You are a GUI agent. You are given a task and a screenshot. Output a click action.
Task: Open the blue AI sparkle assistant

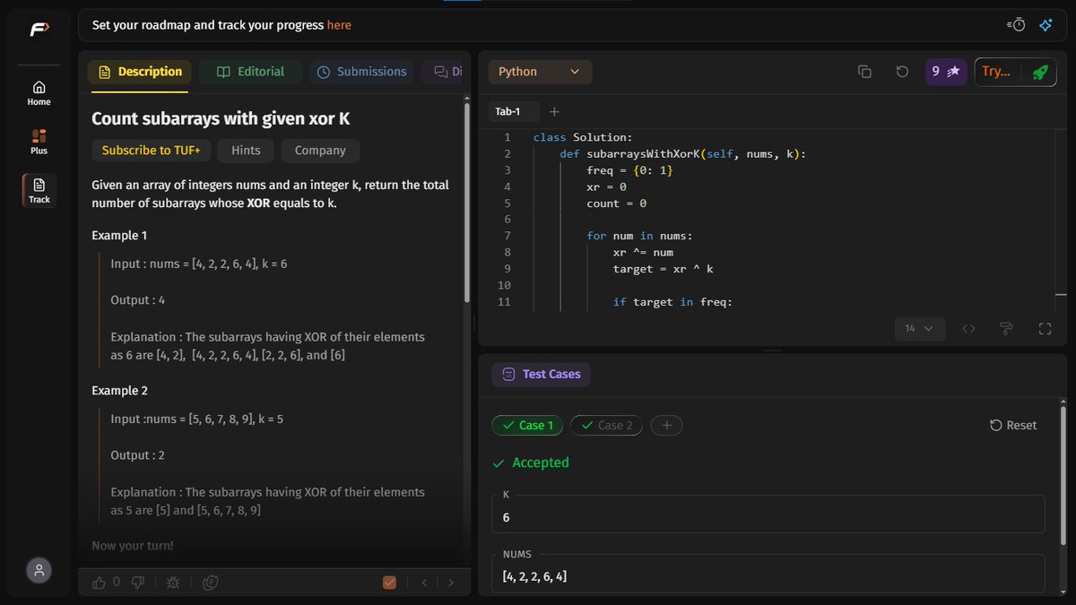tap(1046, 25)
